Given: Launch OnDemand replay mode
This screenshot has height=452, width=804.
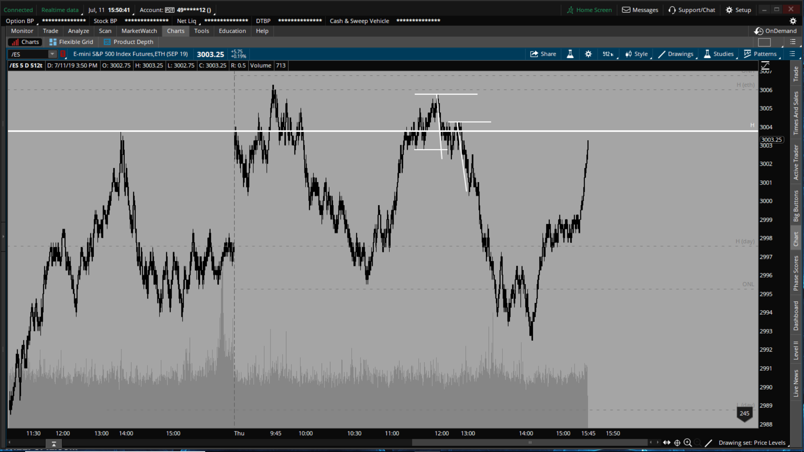Looking at the screenshot, I should coord(776,31).
